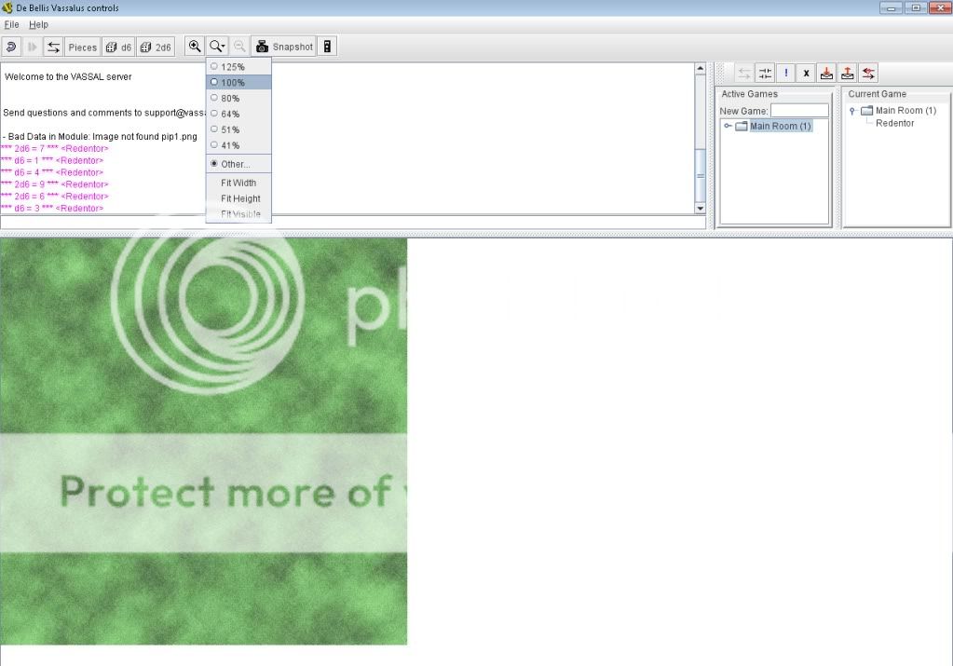Maximize the De Bellis Vassalus window
Viewport: 953px width, 666px height.
click(x=916, y=7)
